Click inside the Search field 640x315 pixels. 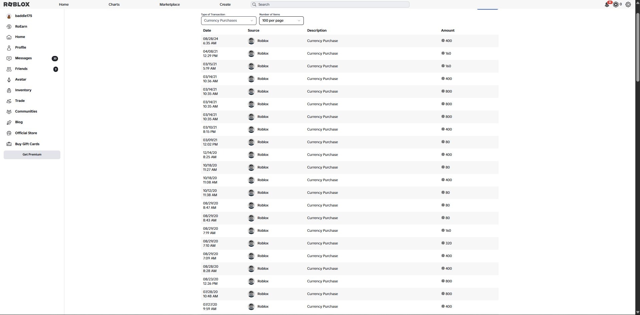330,4
